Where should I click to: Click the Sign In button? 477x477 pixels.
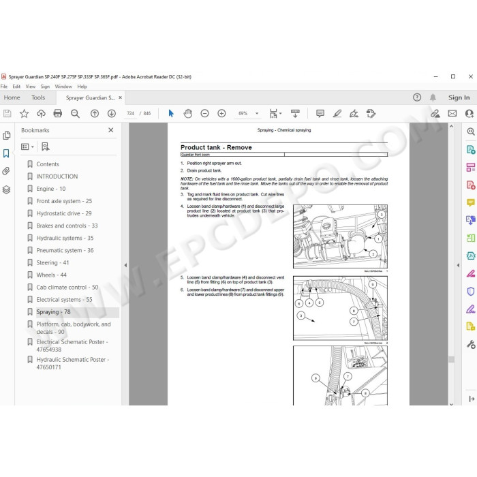tap(459, 97)
